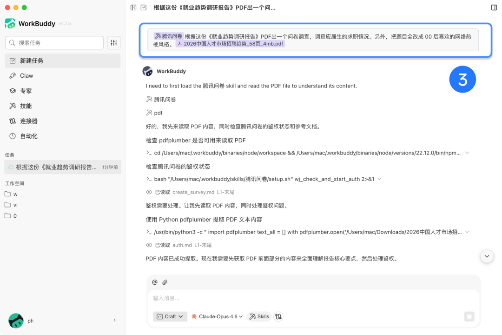Open the task filter settings icon
The image size is (502, 335).
click(x=114, y=43)
